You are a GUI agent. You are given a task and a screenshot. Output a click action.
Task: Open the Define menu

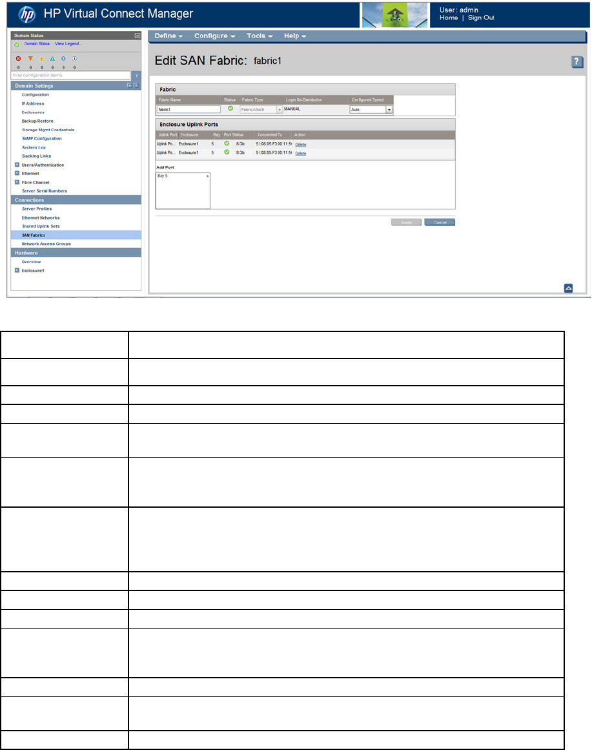pos(168,36)
